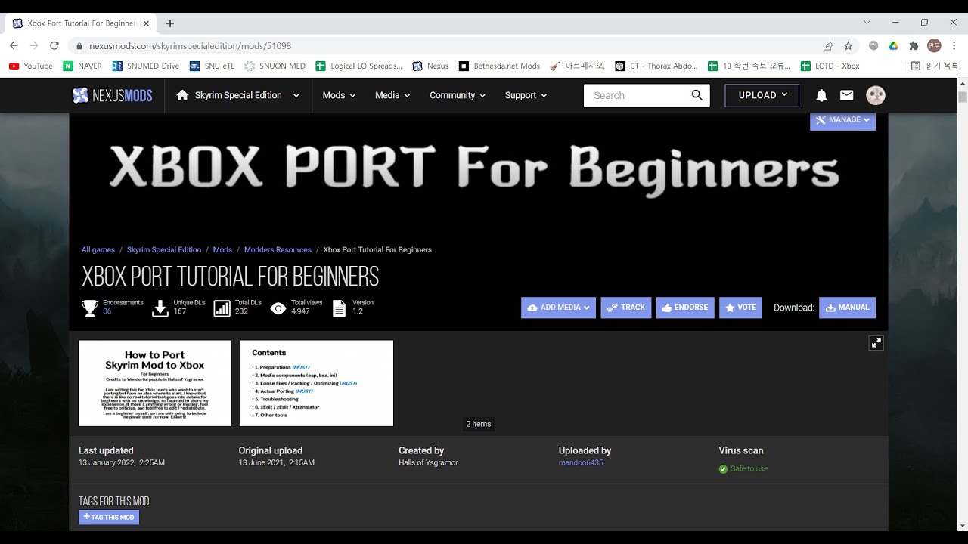Click the All games breadcrumb
Screen dimensions: 968x544
pos(98,250)
